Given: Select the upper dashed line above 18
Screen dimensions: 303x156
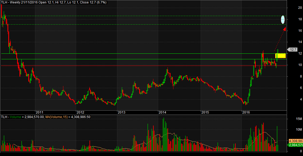Looking at the screenshot, I should click(134, 16).
